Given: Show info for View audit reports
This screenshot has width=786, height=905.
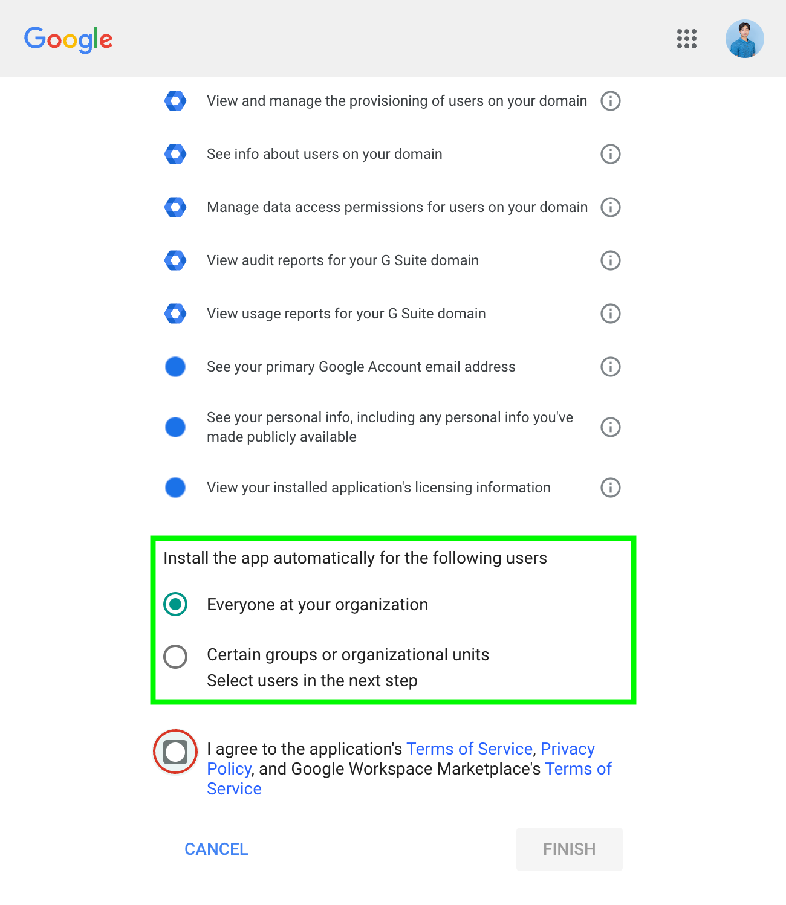Looking at the screenshot, I should click(611, 260).
